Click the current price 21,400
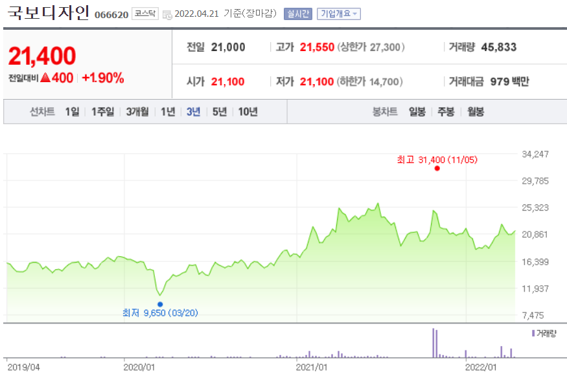567x379 pixels. coord(42,56)
